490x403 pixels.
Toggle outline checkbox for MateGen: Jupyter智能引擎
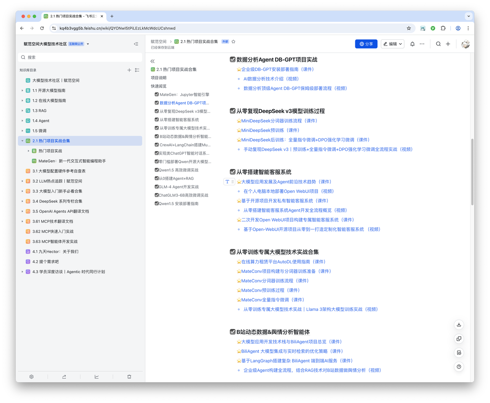pos(157,95)
